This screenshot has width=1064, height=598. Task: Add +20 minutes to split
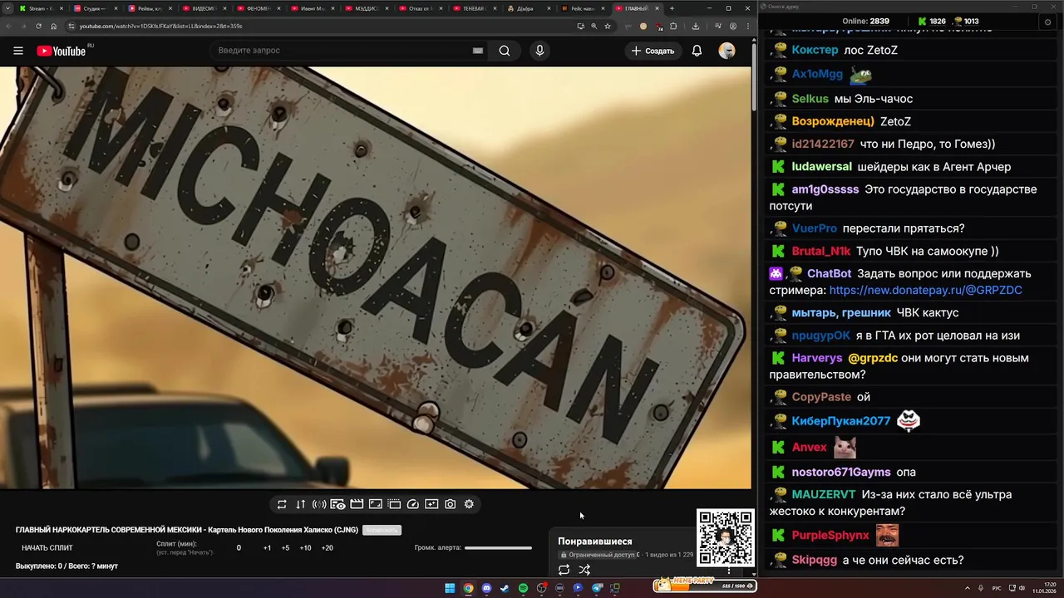(x=327, y=548)
